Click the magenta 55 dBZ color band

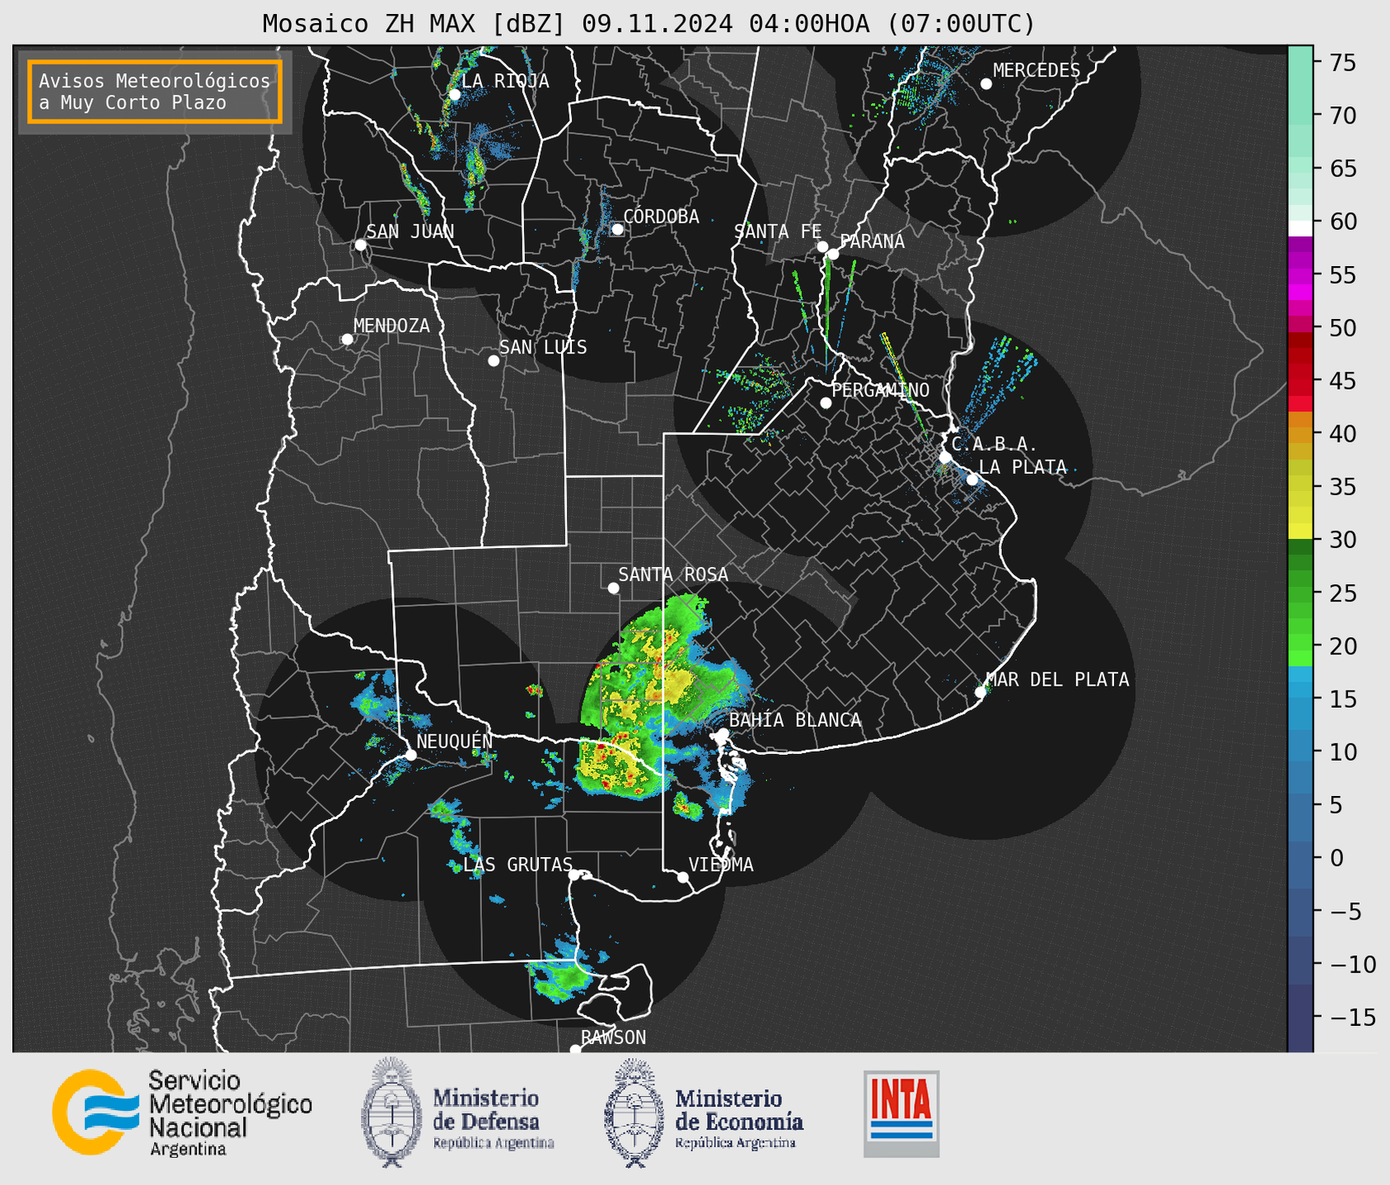[x=1300, y=275]
